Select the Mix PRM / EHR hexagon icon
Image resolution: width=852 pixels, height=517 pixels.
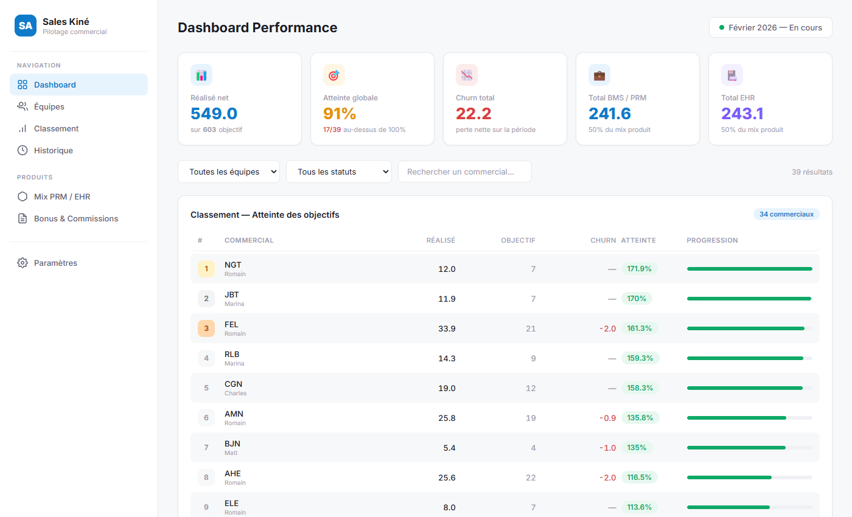coord(21,196)
